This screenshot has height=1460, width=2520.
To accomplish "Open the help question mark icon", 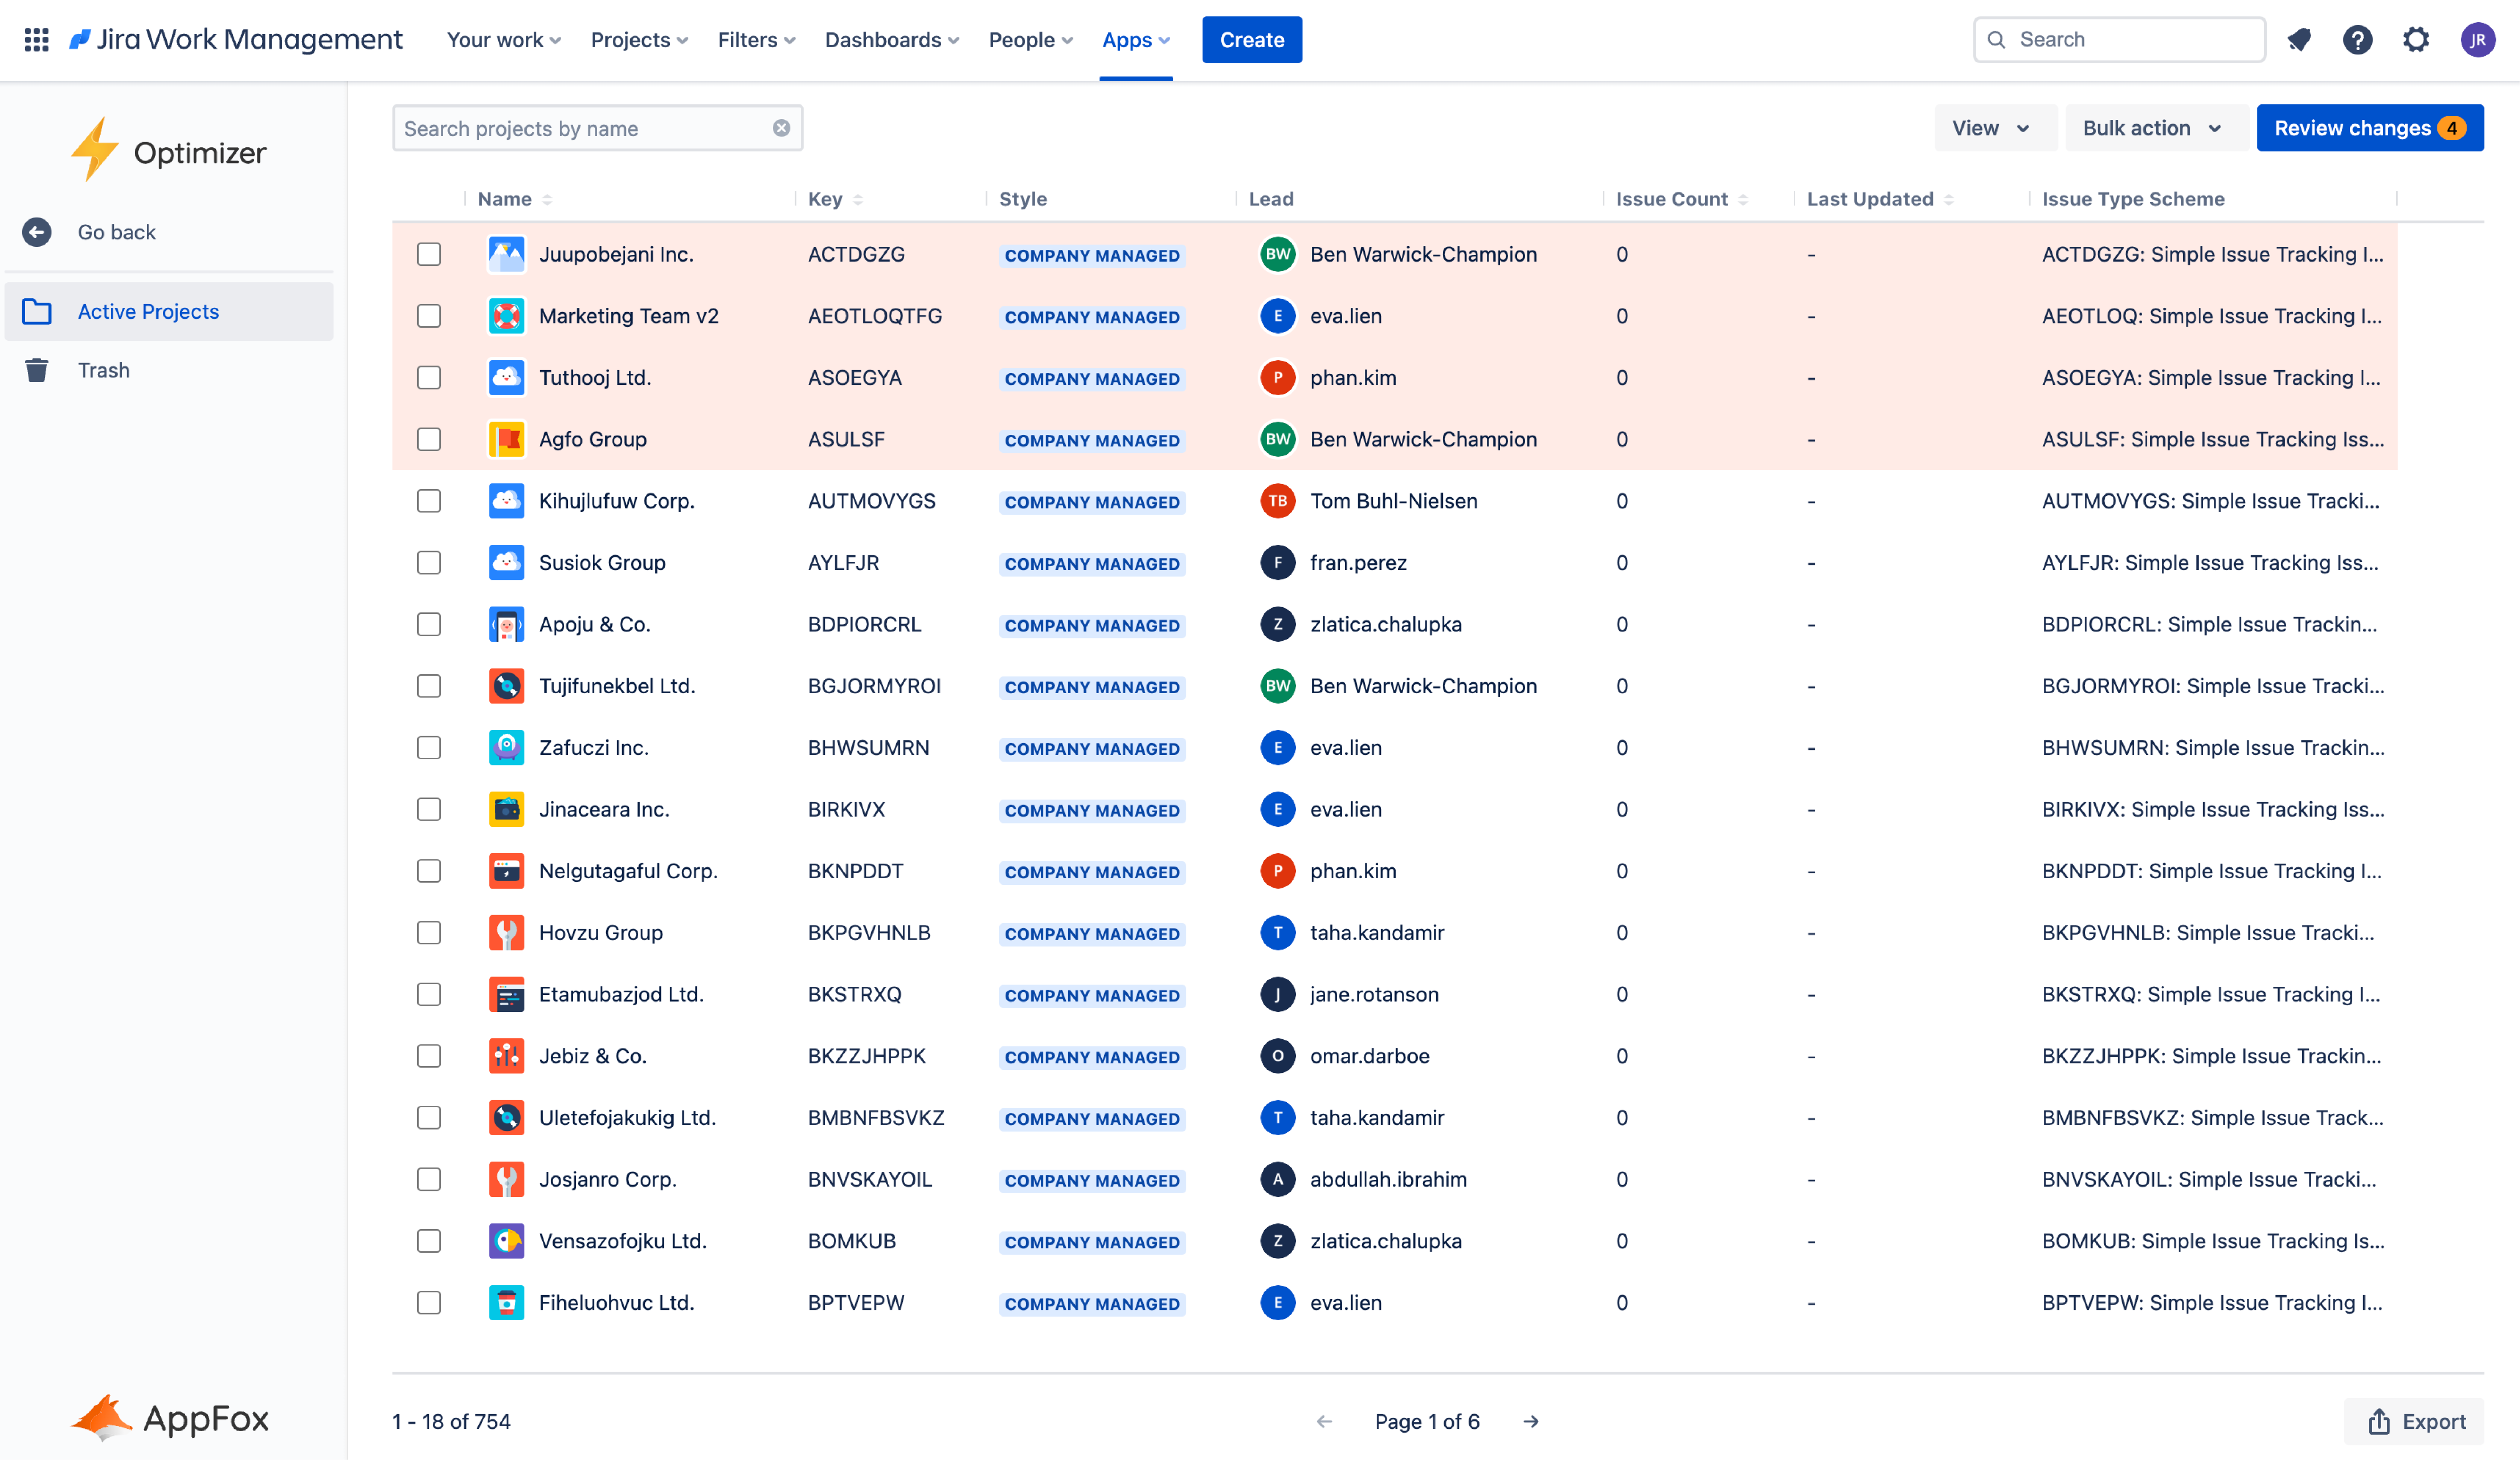I will pyautogui.click(x=2357, y=40).
